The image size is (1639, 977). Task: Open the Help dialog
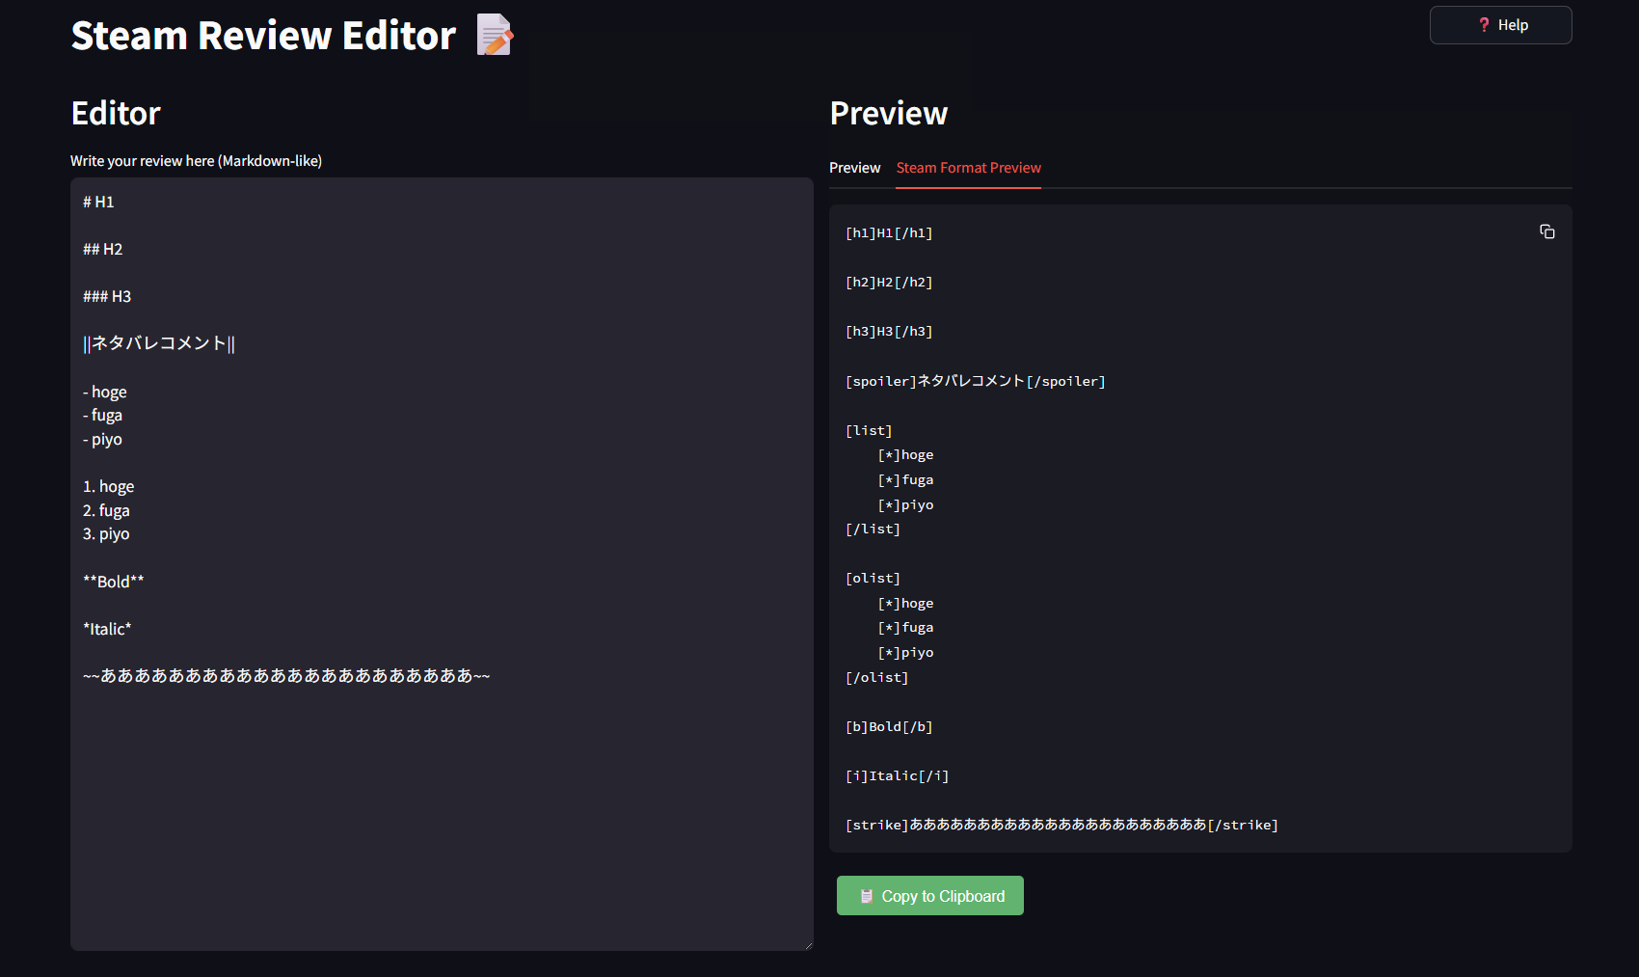click(1500, 25)
